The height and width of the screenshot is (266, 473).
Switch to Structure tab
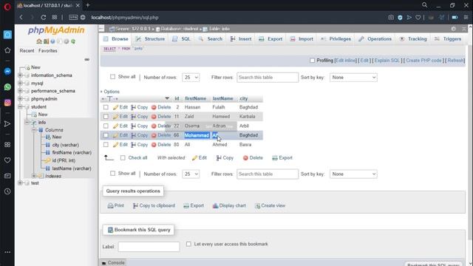tap(150, 39)
